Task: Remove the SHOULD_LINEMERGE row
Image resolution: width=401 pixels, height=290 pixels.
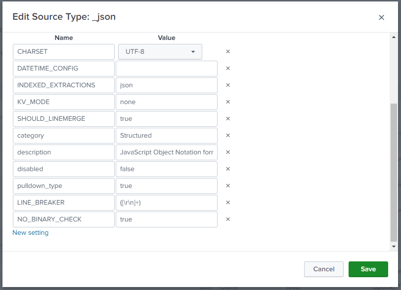Action: click(228, 118)
